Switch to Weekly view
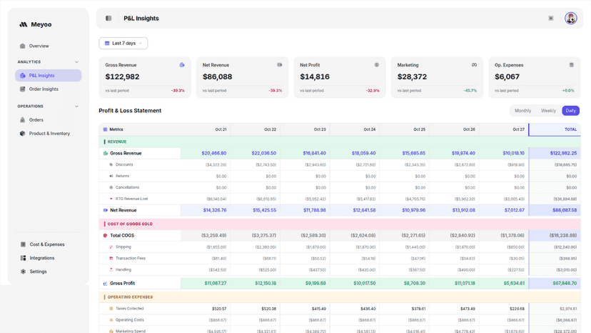The image size is (591, 333). [x=548, y=111]
